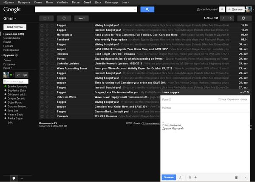This screenshot has height=182, width=255.
Task: Expand Више labels in sidebar
Action: coord(8,68)
